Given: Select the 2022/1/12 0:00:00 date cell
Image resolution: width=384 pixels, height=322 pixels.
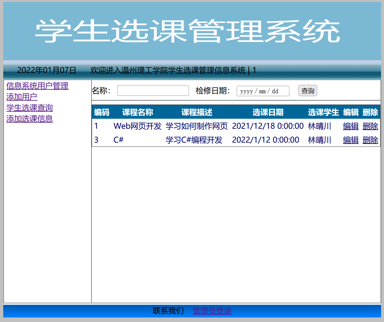Looking at the screenshot, I should point(265,140).
